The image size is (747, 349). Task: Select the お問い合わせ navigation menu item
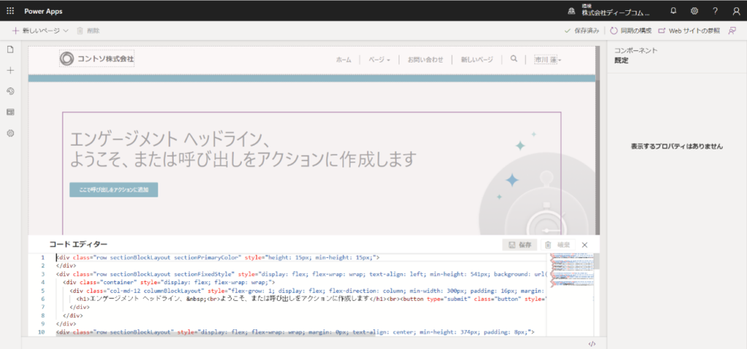coord(425,60)
